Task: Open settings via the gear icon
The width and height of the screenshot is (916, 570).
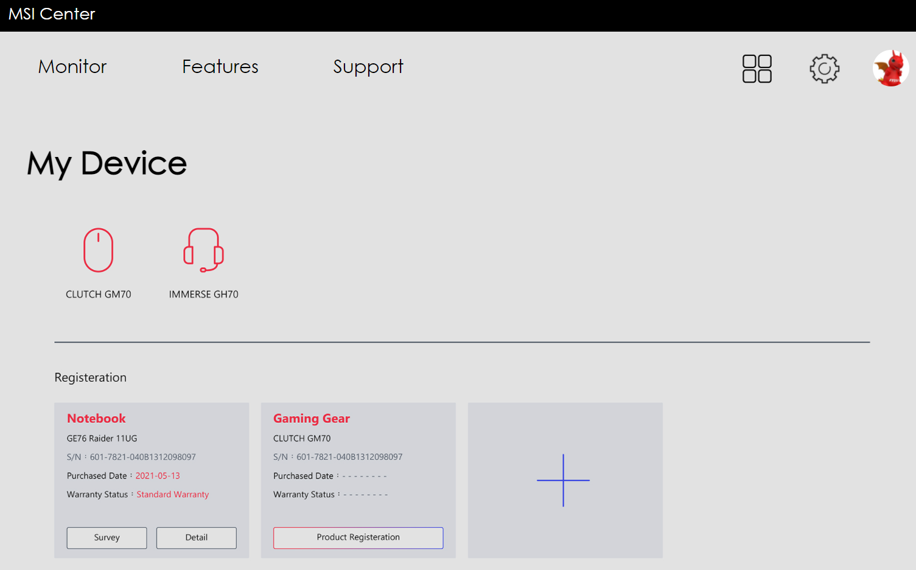Action: [824, 69]
